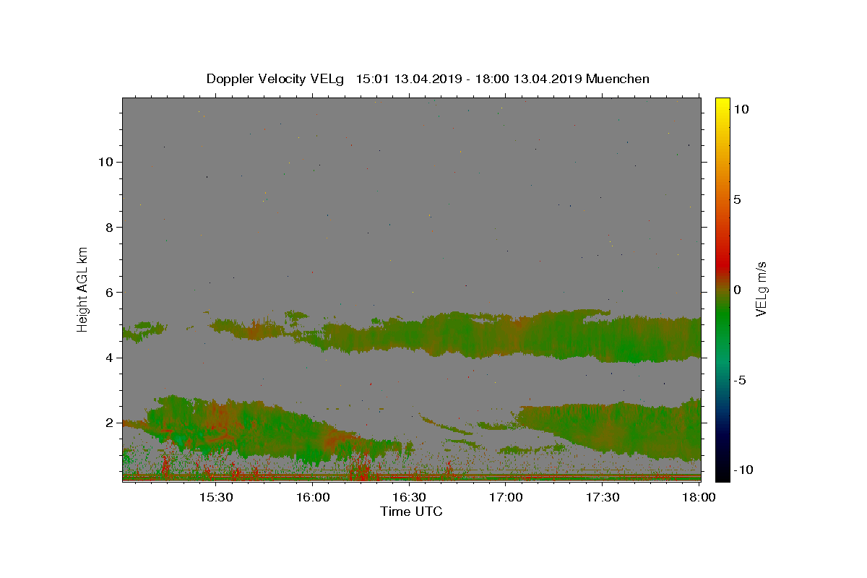Image resolution: width=867 pixels, height=578 pixels.
Task: Click the "Time UTC" axis label
Action: 411,512
